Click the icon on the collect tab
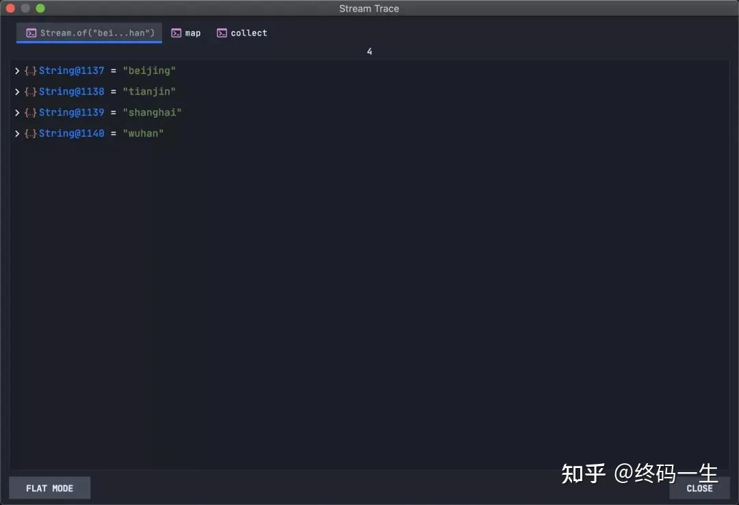Image resolution: width=739 pixels, height=505 pixels. [221, 32]
